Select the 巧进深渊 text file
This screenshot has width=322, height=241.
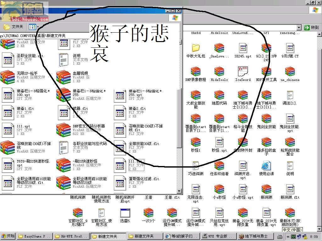click(196, 168)
